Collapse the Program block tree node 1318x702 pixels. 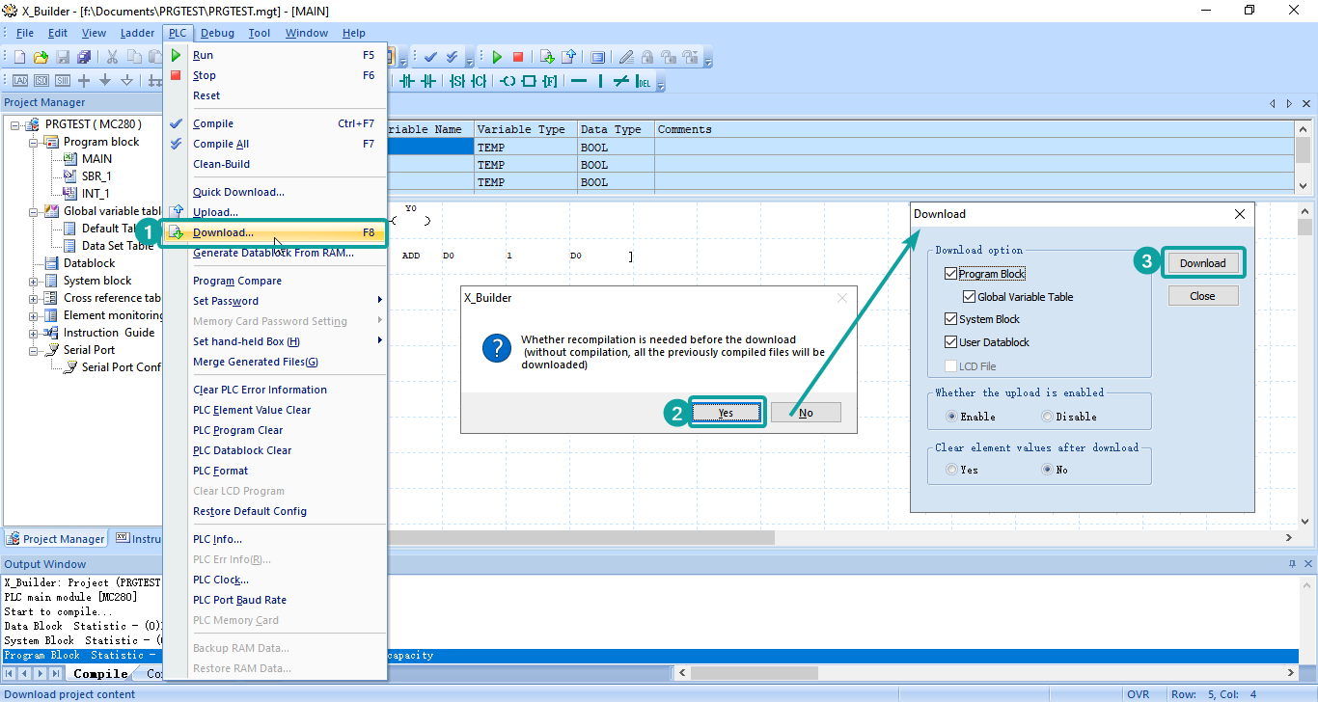pos(34,142)
